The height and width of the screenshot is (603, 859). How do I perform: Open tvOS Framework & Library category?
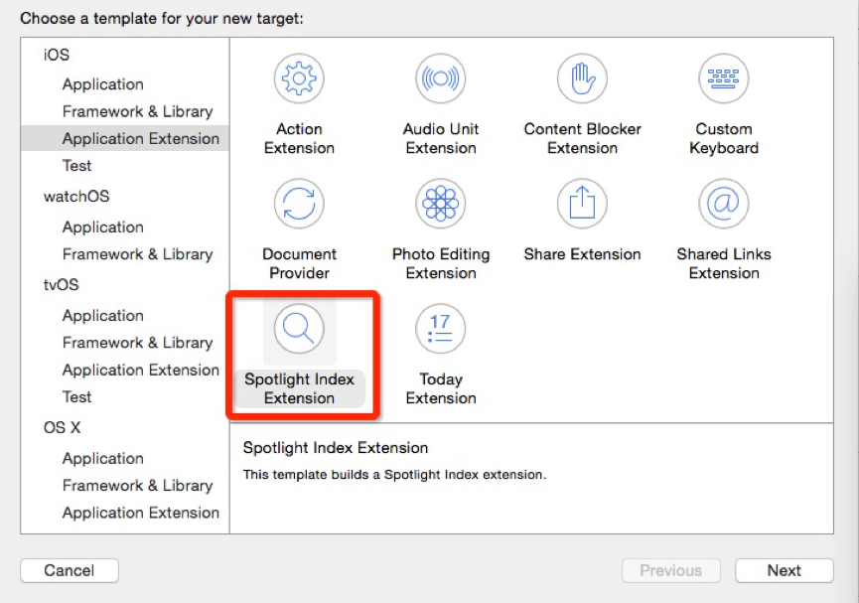pos(137,342)
